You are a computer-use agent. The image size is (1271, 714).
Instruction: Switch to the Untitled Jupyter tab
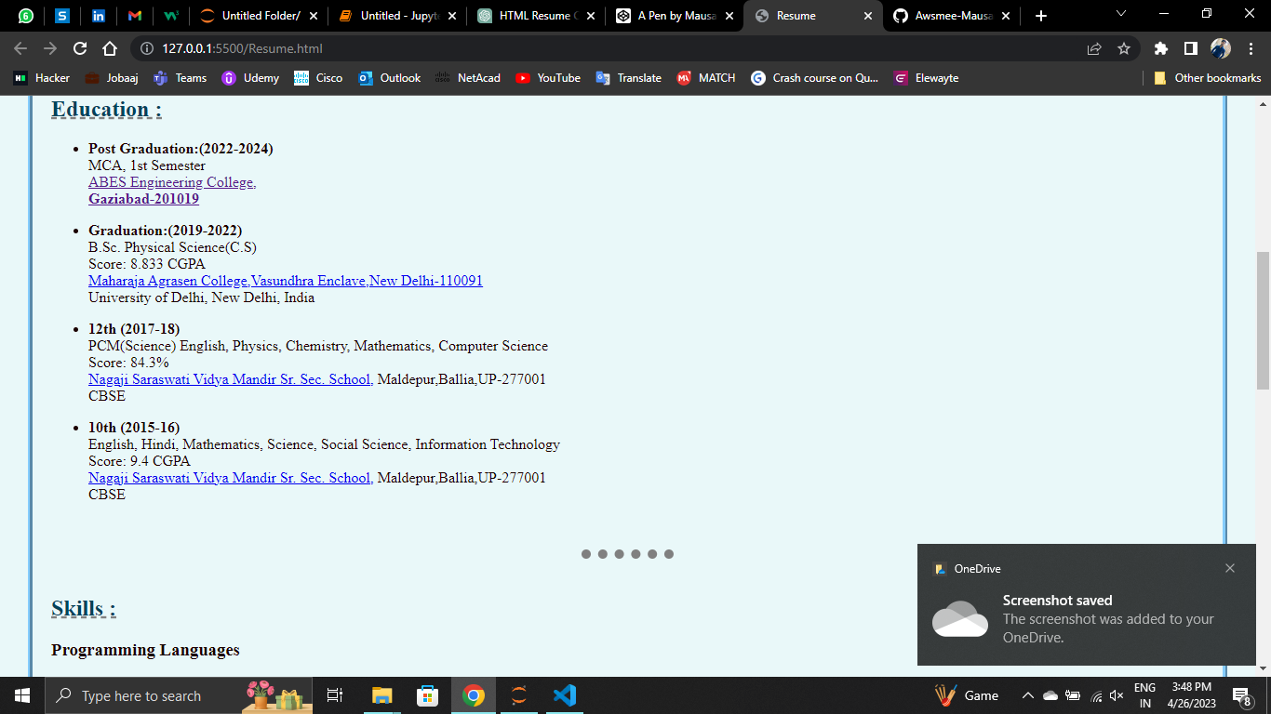391,15
